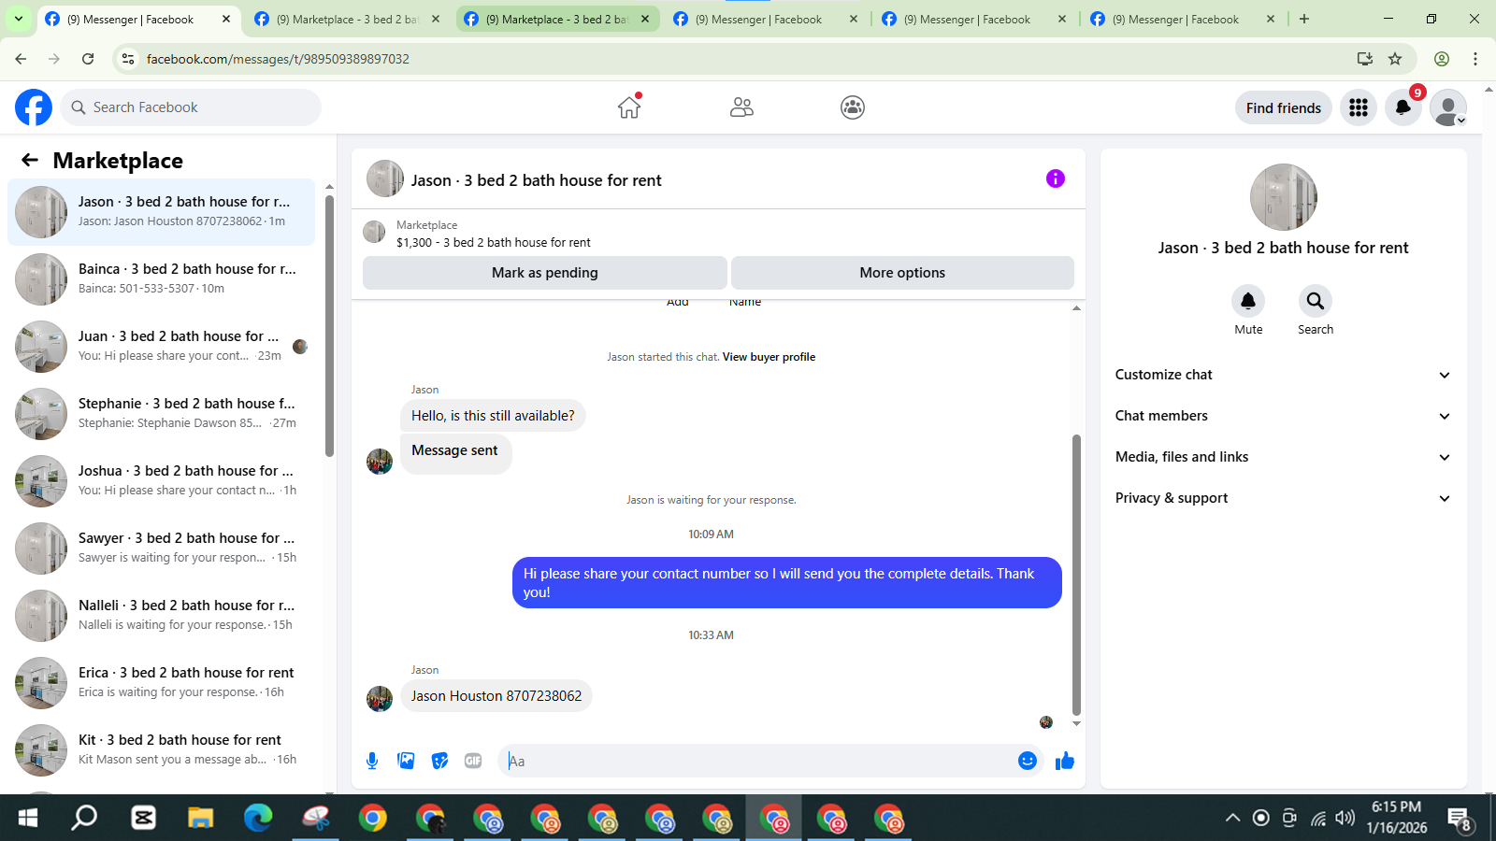Expand Privacy & support section
The width and height of the screenshot is (1496, 841).
coord(1283,498)
